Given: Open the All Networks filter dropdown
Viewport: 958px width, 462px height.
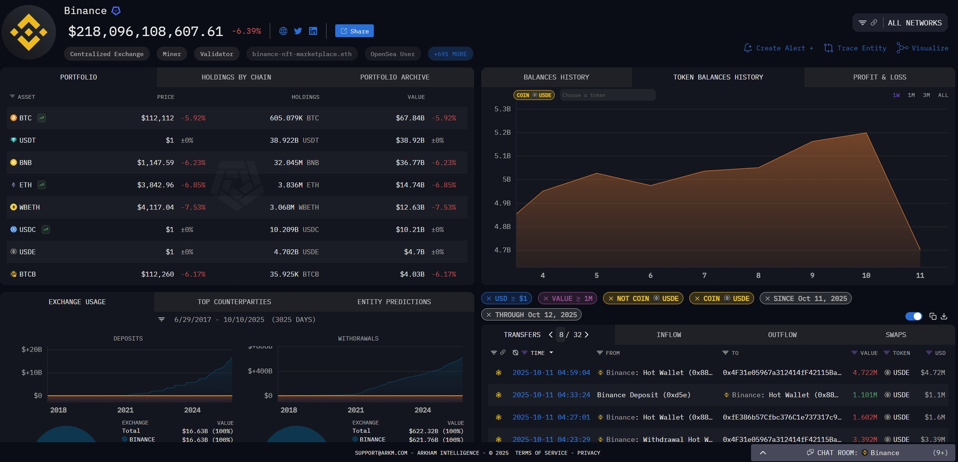Looking at the screenshot, I should point(914,23).
